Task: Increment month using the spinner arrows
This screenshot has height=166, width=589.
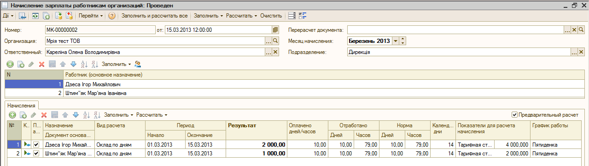Action: tap(403, 39)
